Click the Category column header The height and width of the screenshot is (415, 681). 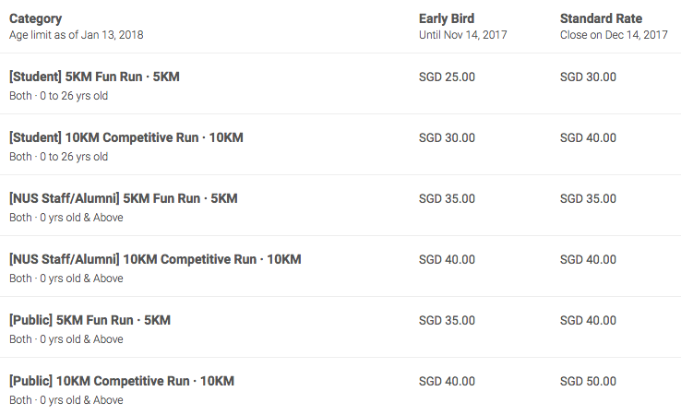[36, 18]
